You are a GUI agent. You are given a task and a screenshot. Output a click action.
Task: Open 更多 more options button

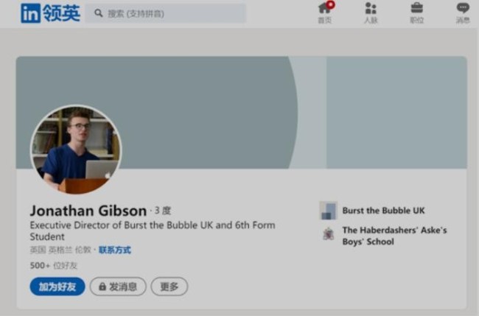tap(169, 287)
